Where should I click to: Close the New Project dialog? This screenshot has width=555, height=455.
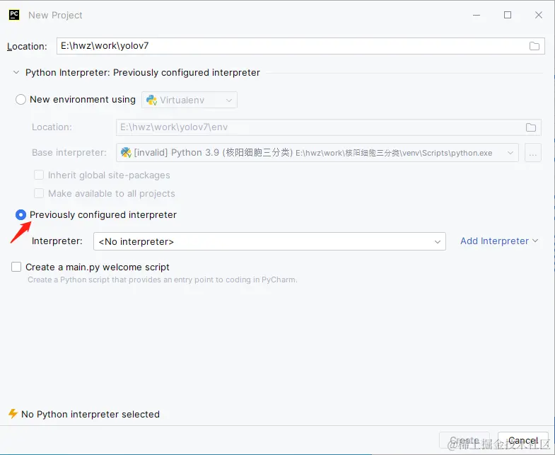(538, 15)
